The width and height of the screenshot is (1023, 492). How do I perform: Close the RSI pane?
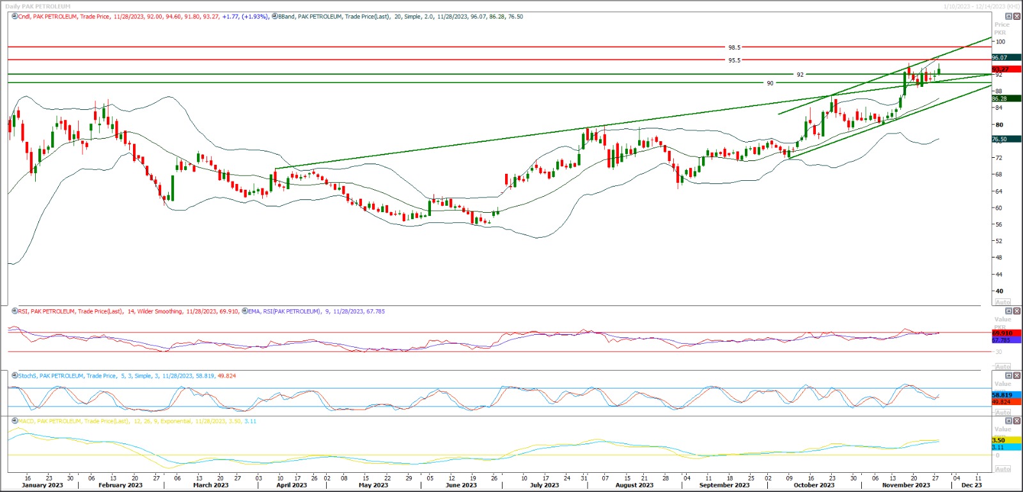(1017, 311)
